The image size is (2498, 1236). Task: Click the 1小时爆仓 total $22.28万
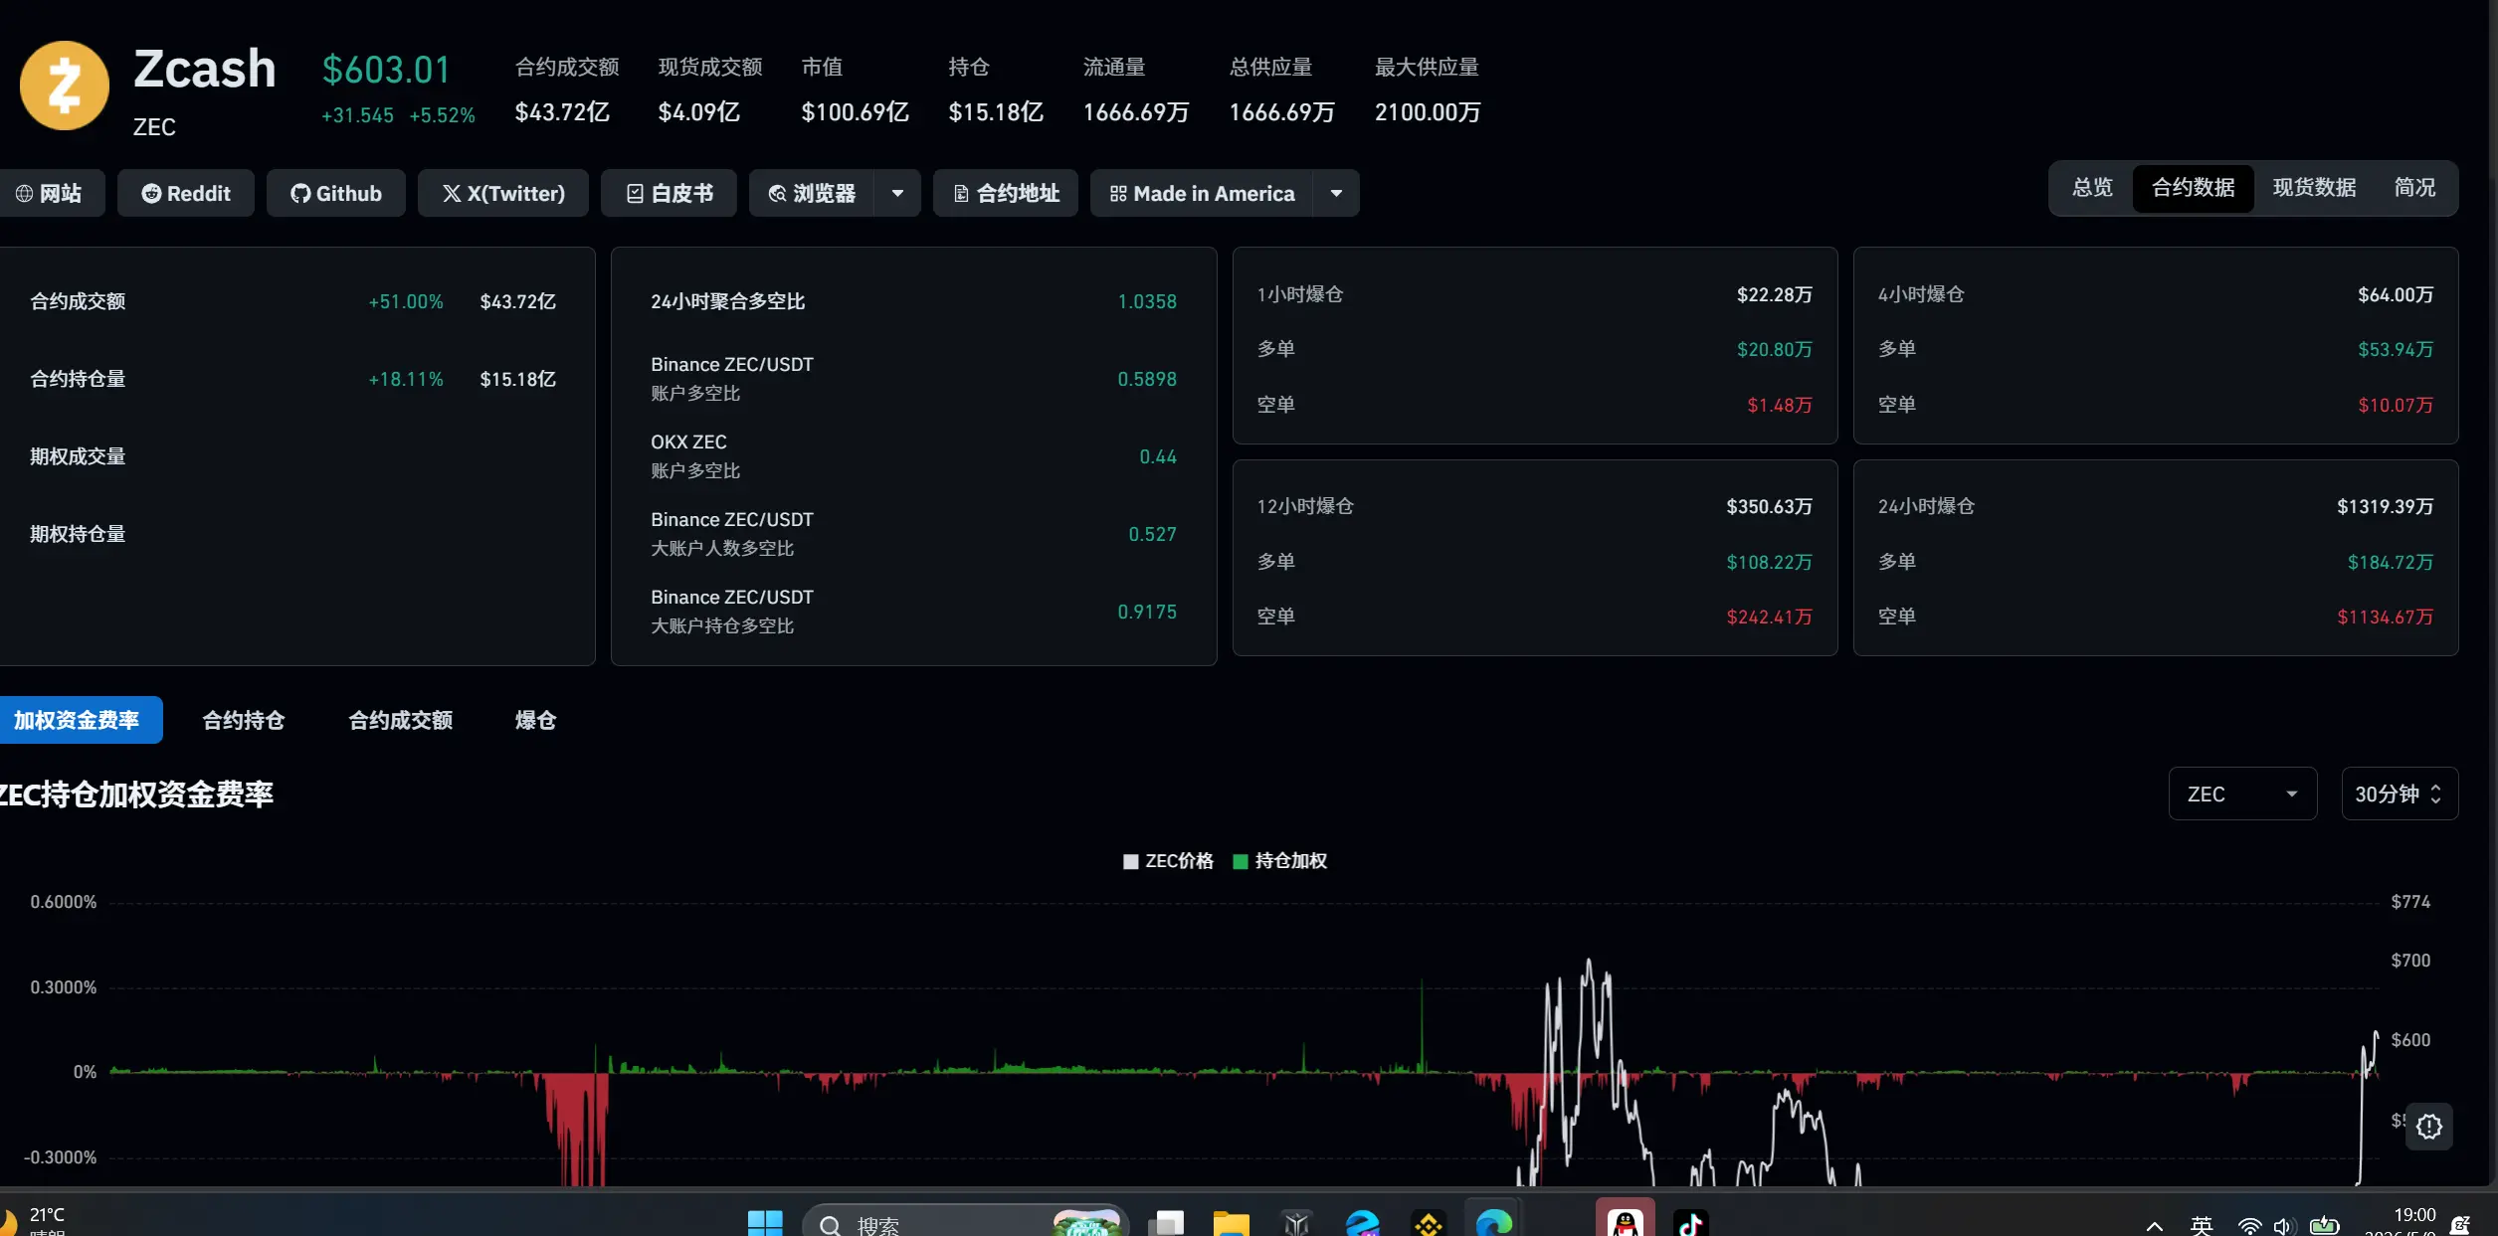(x=1775, y=294)
